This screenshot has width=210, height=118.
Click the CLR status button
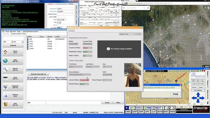pos(153,111)
